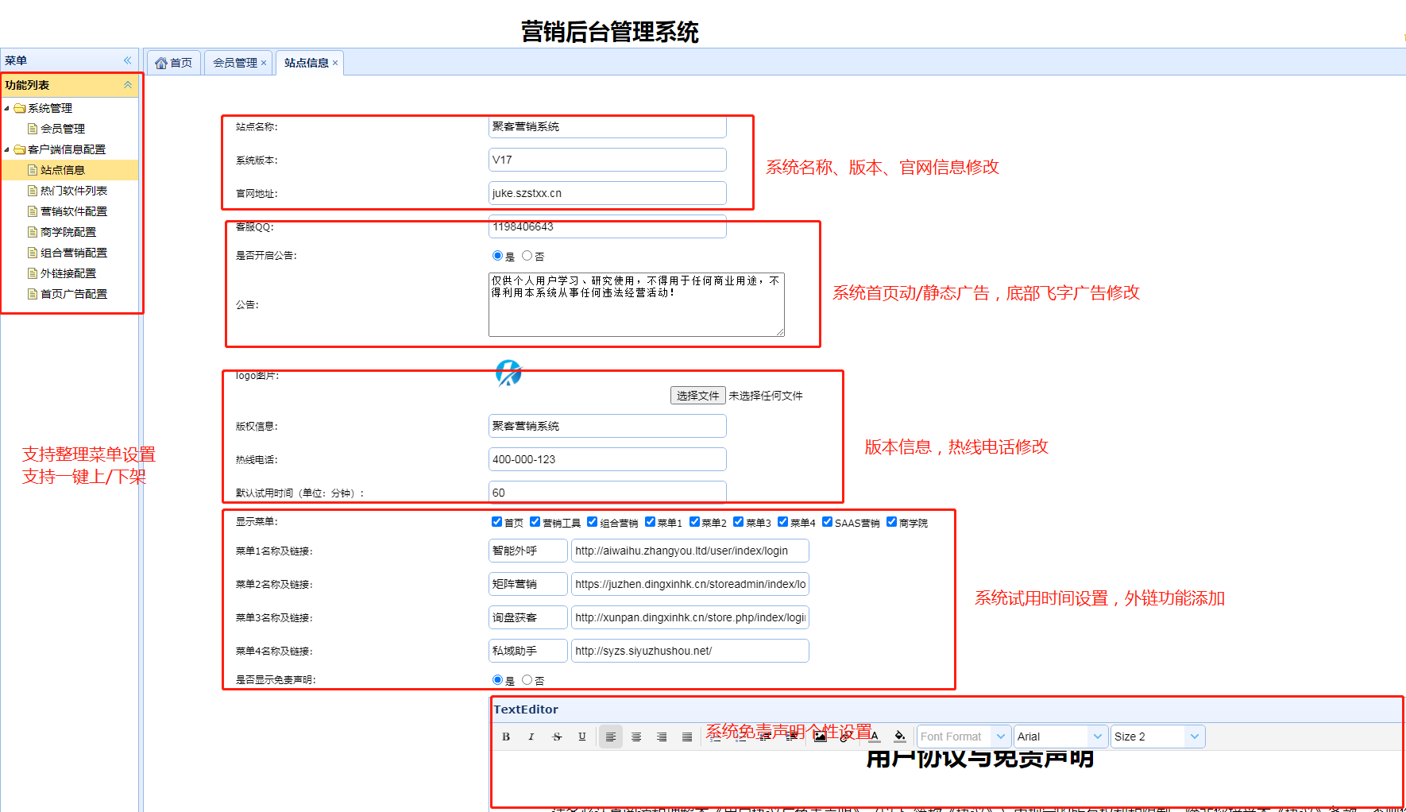
Task: Align text left in TextEditor
Action: 611,737
